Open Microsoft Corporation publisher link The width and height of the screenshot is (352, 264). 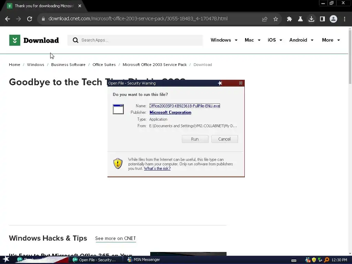pyautogui.click(x=170, y=112)
